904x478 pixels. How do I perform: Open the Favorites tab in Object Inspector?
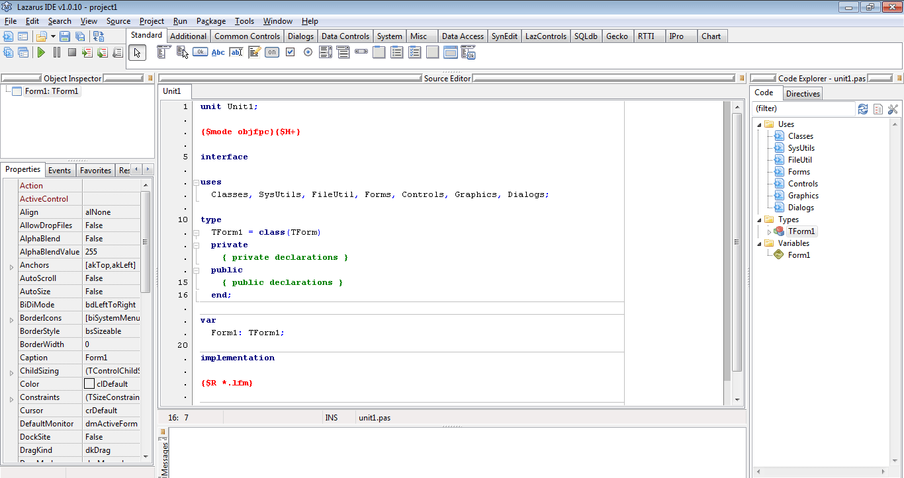click(x=95, y=170)
